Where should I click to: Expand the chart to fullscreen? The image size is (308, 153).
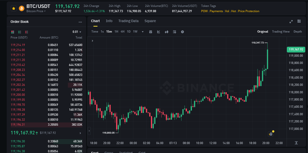click(x=291, y=21)
